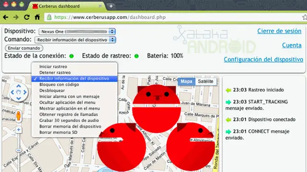Click green arrow beside START_TRACKING message
This screenshot has height=172, width=307.
tap(228, 102)
